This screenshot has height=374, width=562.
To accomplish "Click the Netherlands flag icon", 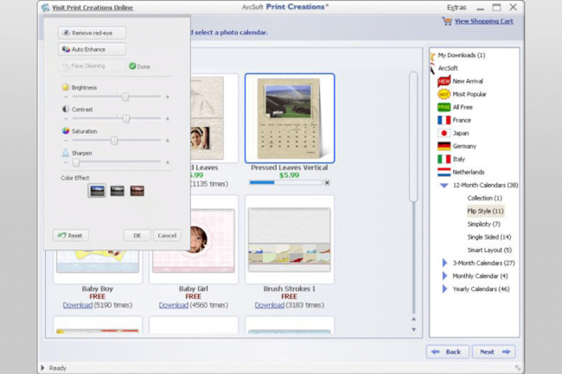I will coord(444,172).
